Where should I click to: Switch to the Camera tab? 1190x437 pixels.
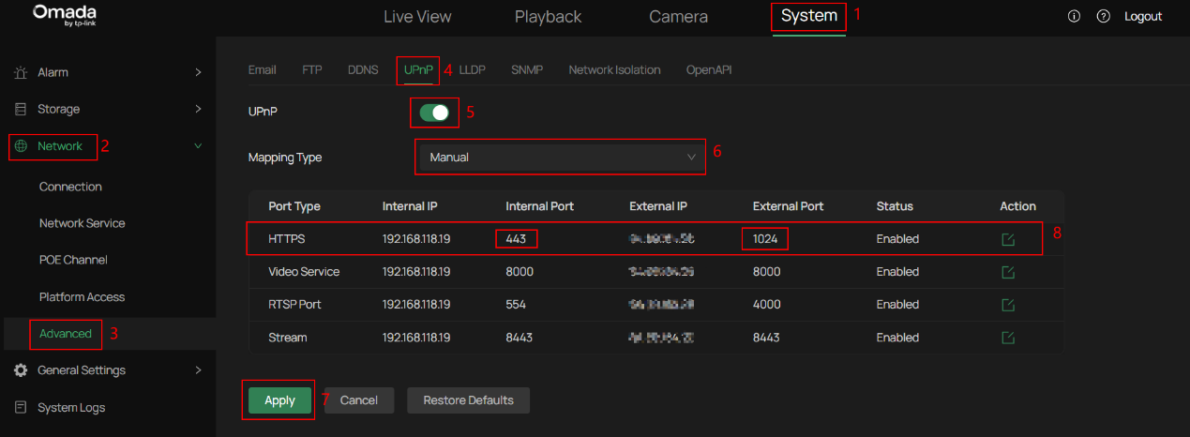pos(679,17)
